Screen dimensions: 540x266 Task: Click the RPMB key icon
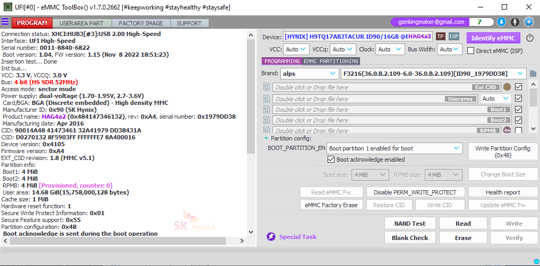coord(507,130)
